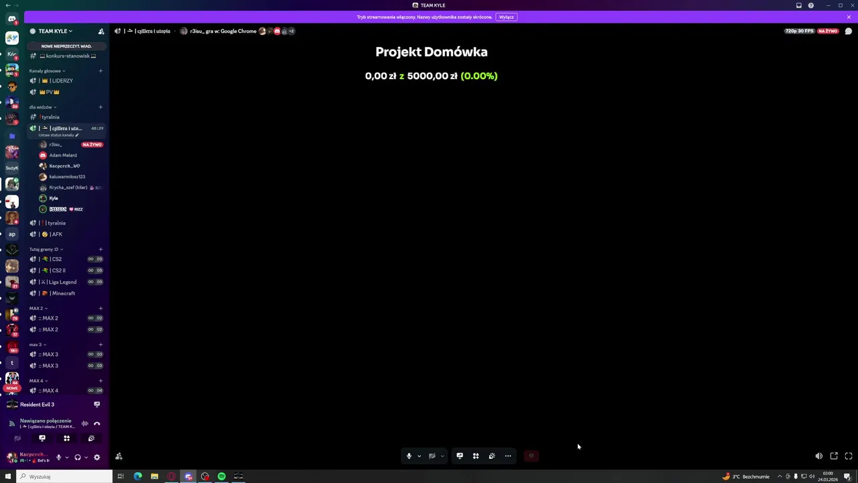858x483 pixels.
Task: Deafen headphones in user panel
Action: click(78, 457)
